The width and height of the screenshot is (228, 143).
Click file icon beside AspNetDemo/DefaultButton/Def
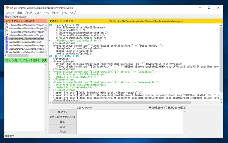tap(7, 52)
